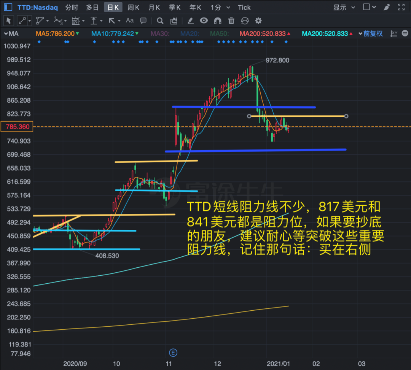Click the 1030.947 price axis label
The height and width of the screenshot is (370, 411).
pos(17,46)
